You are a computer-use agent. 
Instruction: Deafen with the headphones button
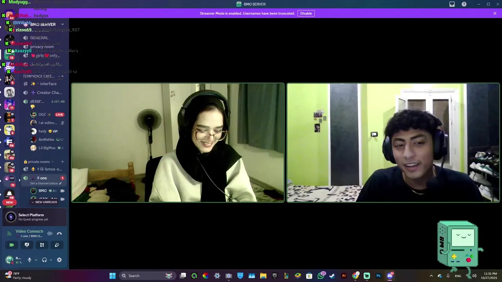click(44, 260)
